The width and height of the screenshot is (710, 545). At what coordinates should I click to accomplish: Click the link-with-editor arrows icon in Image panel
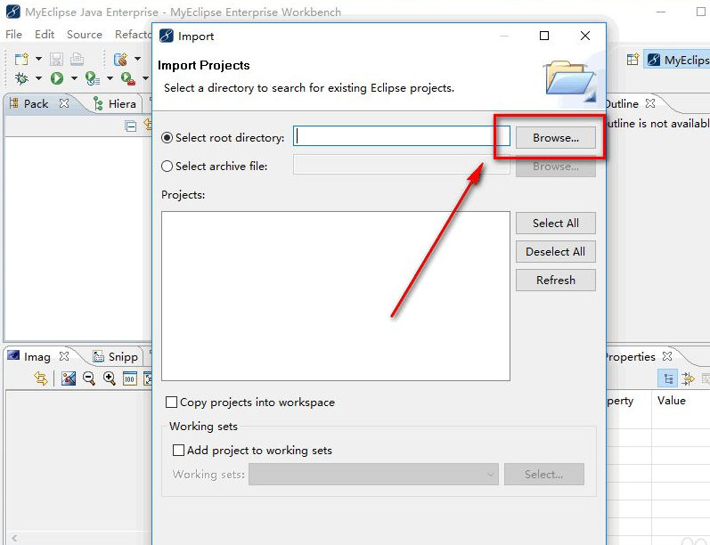pos(41,378)
